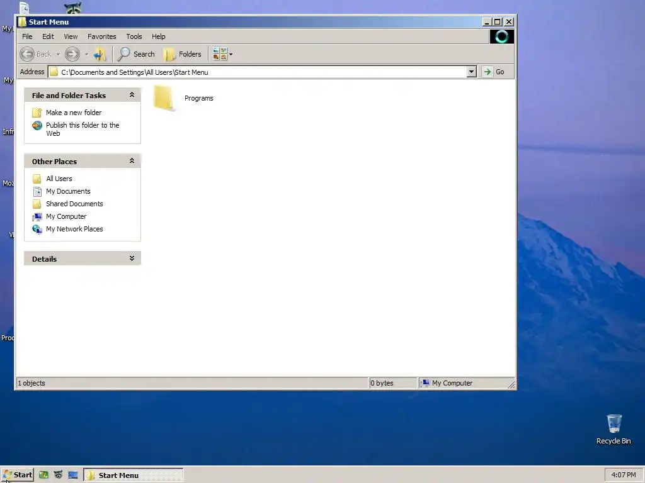The height and width of the screenshot is (483, 645).
Task: Minimize the Start Menu window
Action: 487,22
